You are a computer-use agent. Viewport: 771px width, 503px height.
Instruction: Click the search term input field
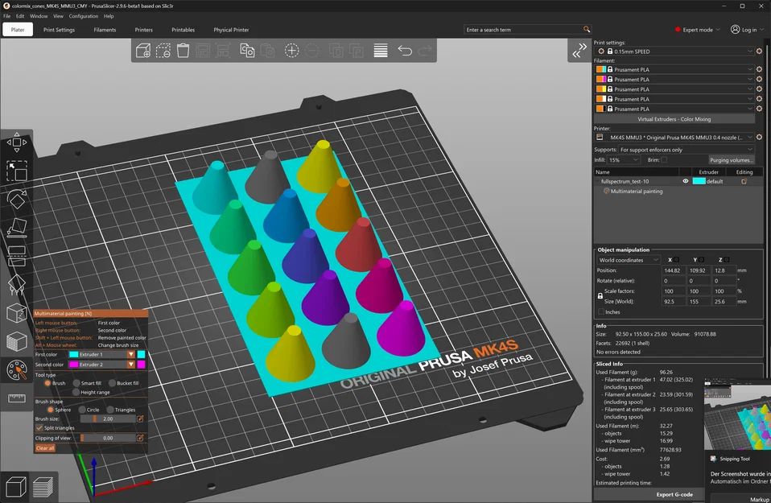[x=523, y=30]
